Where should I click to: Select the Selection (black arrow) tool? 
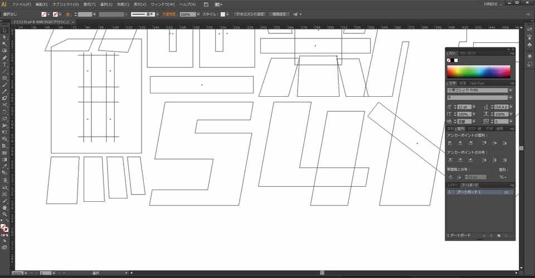point(5,31)
